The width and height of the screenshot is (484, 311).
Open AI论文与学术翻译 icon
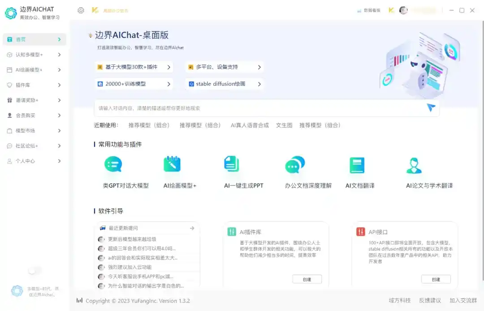point(414,166)
